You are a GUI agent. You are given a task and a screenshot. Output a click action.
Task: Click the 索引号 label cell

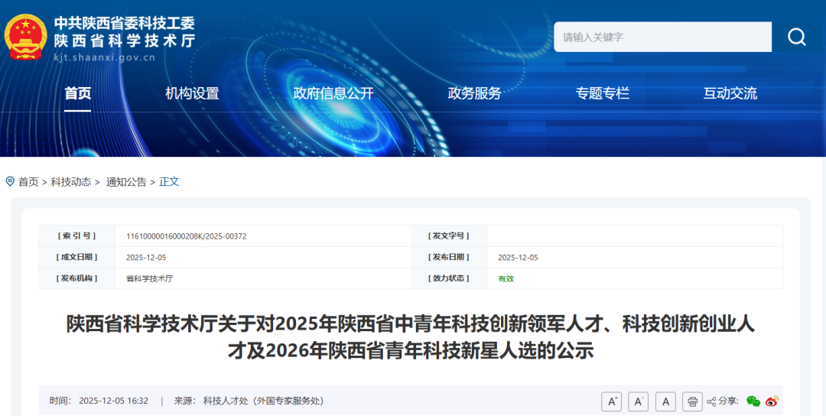pyautogui.click(x=77, y=236)
